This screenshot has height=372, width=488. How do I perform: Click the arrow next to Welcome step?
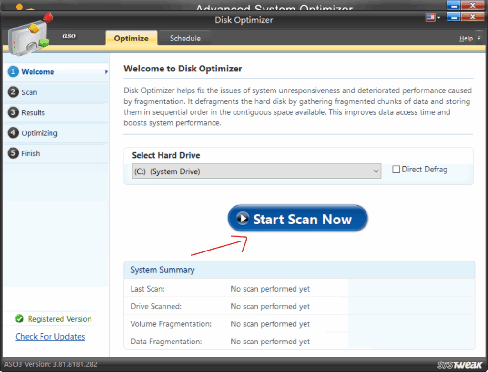pyautogui.click(x=106, y=72)
